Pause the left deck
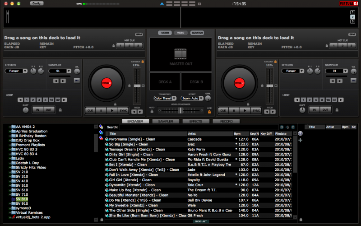361x226 pixels. (101, 111)
